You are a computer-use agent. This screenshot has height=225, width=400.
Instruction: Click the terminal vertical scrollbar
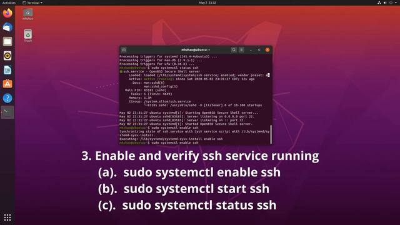(x=271, y=134)
